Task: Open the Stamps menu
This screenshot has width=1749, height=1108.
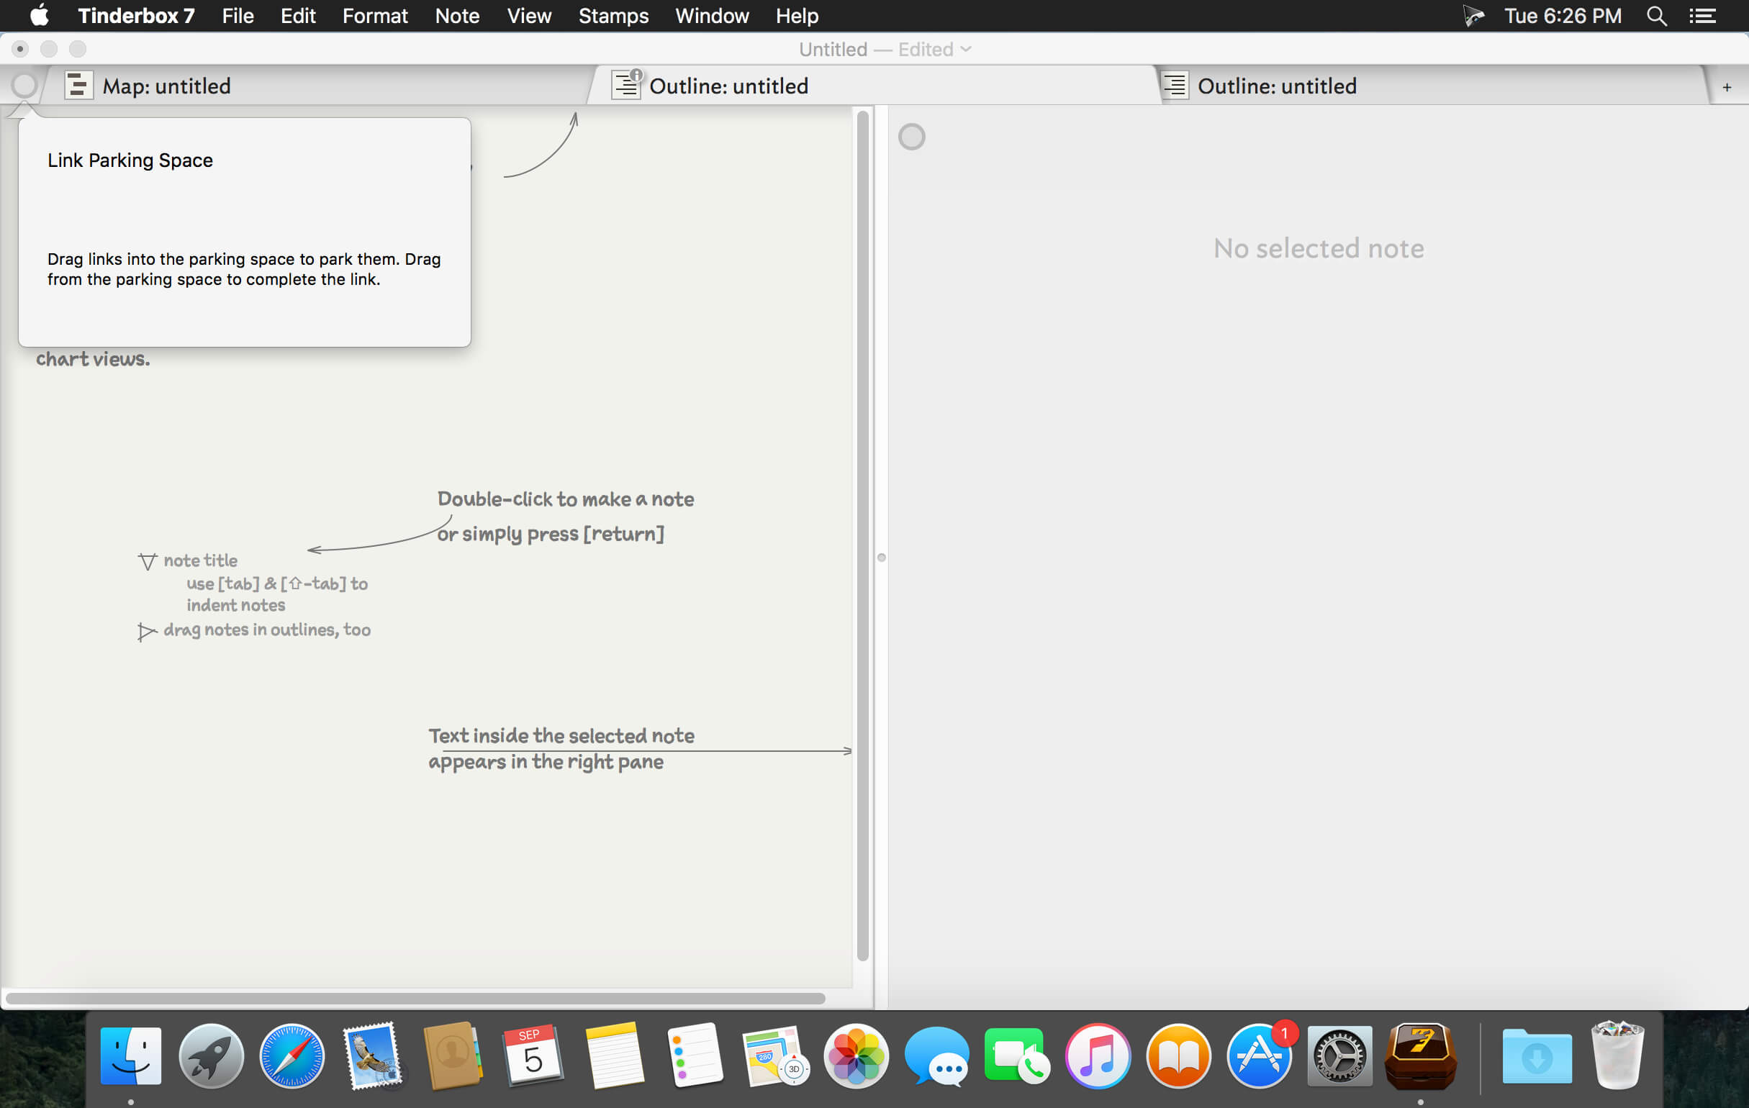Action: click(x=613, y=16)
